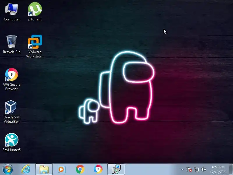The height and width of the screenshot is (175, 233).
Task: Select the Recycle Bin icon
Action: tap(12, 45)
